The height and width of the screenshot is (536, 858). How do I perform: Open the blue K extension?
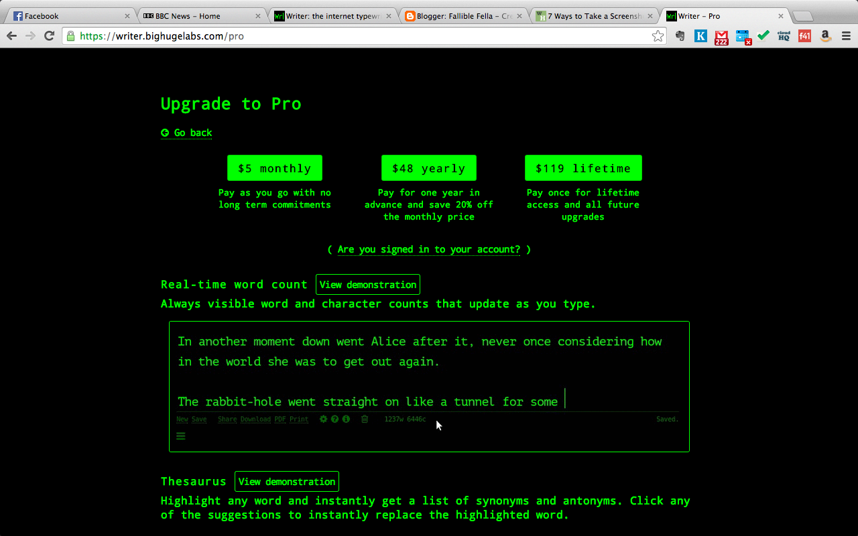point(700,36)
